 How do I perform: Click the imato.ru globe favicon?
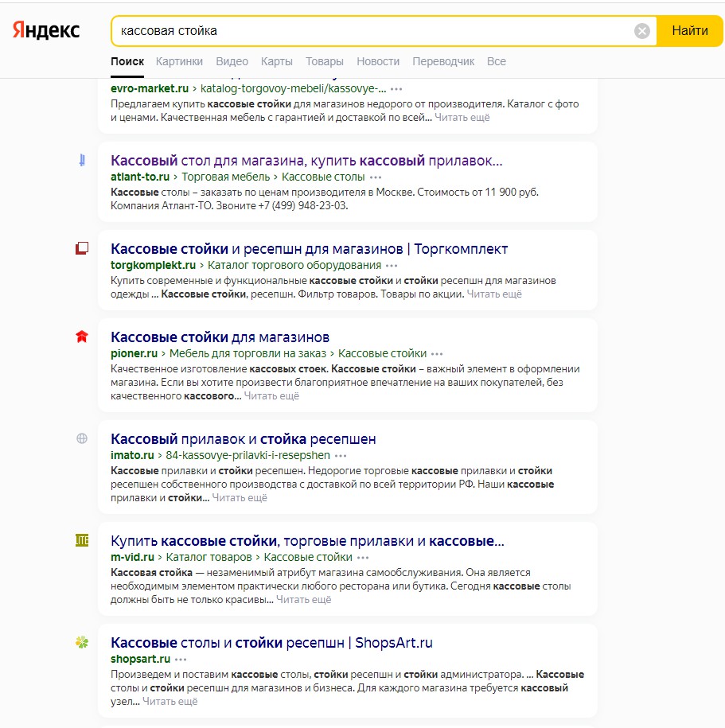tap(82, 438)
